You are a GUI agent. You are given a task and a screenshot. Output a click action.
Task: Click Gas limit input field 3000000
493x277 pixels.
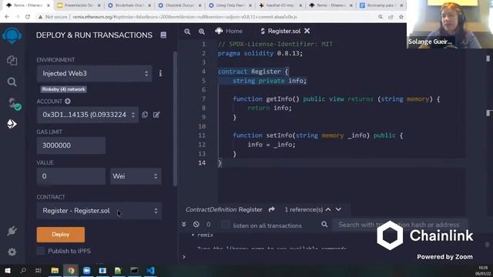71,145
